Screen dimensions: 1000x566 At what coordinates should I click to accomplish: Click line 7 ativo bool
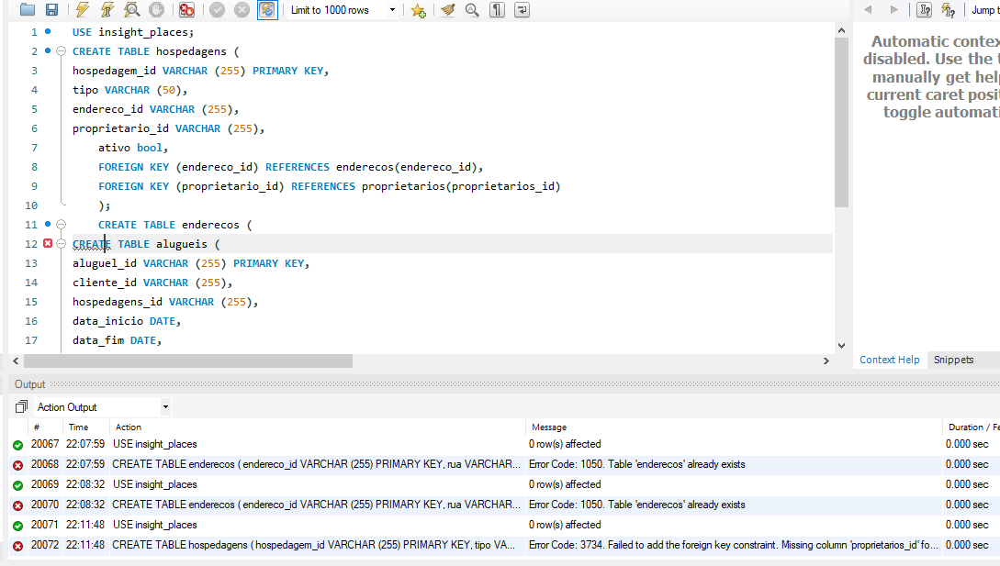coord(132,148)
